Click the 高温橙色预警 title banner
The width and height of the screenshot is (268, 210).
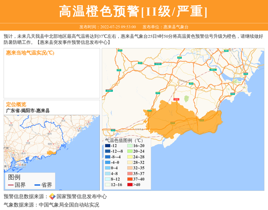[x=134, y=11]
